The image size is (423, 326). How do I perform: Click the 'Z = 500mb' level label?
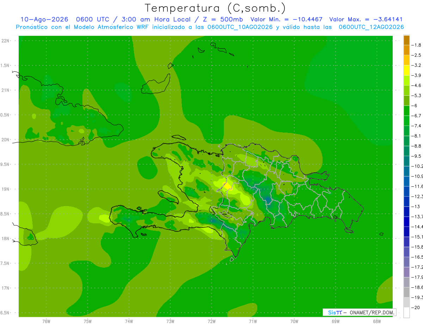click(x=223, y=19)
